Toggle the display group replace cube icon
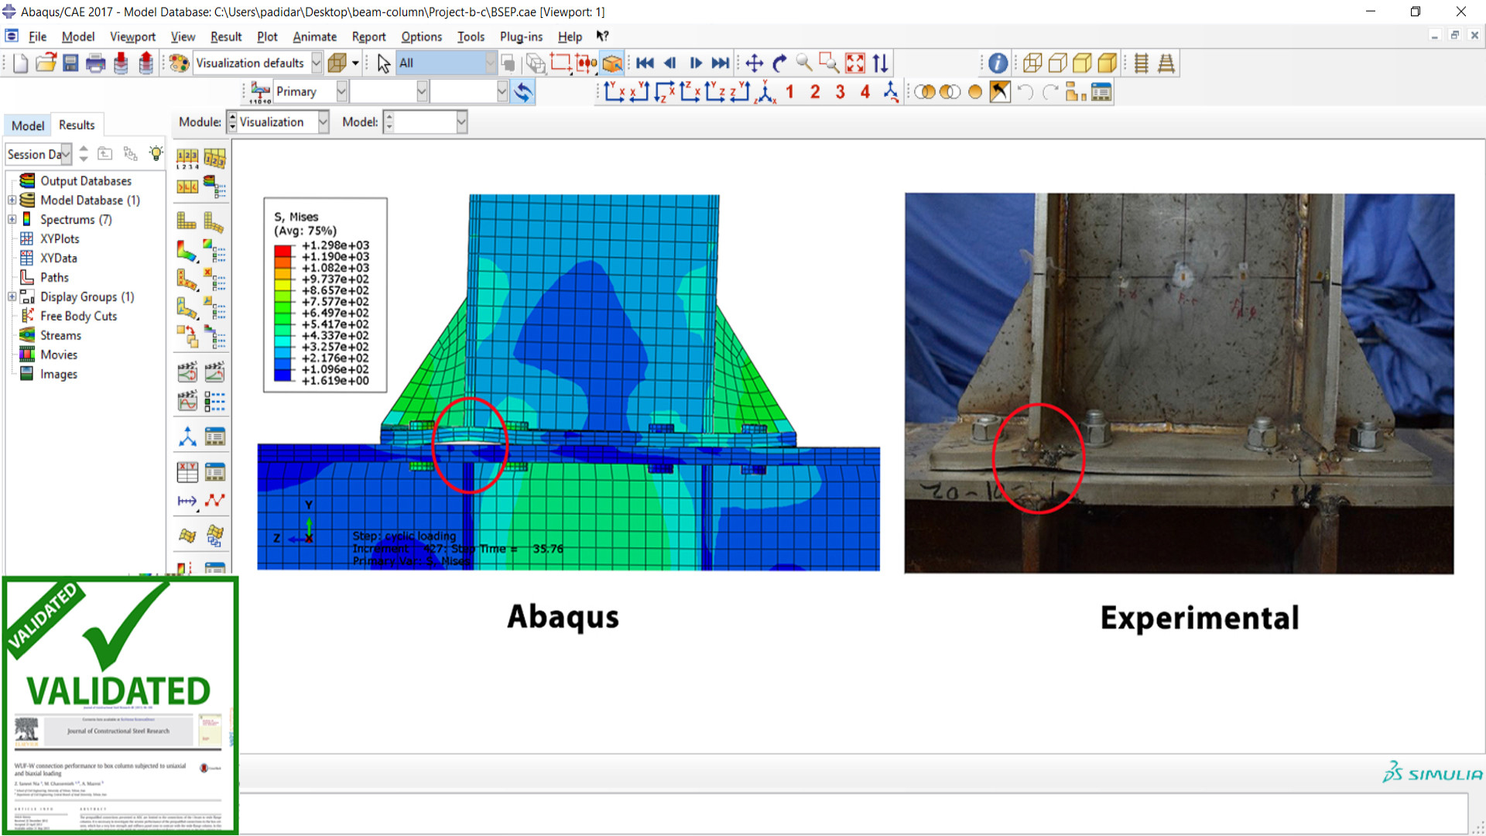This screenshot has height=836, width=1486. click(x=612, y=63)
